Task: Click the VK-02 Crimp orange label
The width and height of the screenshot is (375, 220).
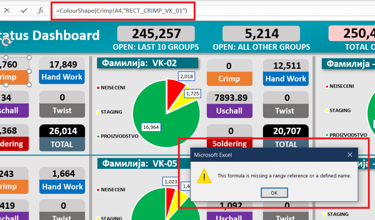Action: [x=229, y=79]
